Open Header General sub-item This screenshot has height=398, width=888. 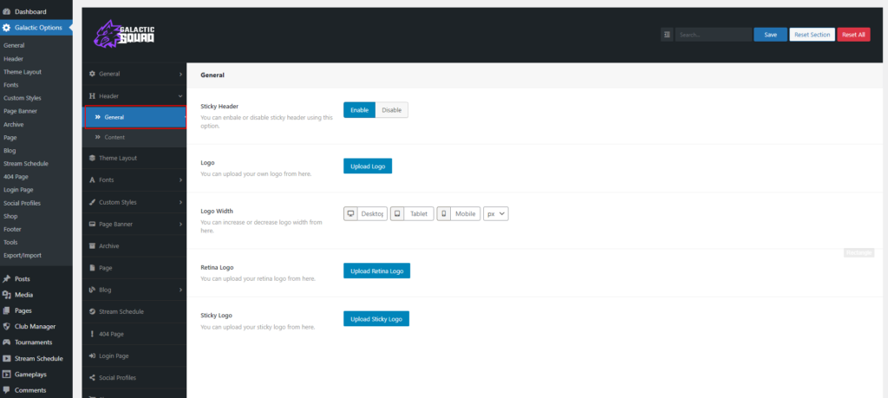point(135,117)
